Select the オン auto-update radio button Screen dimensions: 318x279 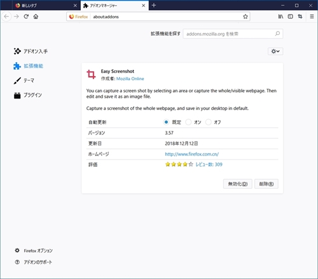pos(188,122)
